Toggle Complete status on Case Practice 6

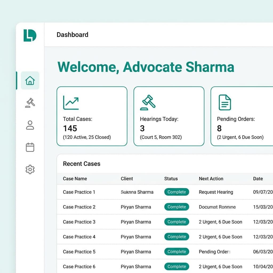click(x=176, y=266)
